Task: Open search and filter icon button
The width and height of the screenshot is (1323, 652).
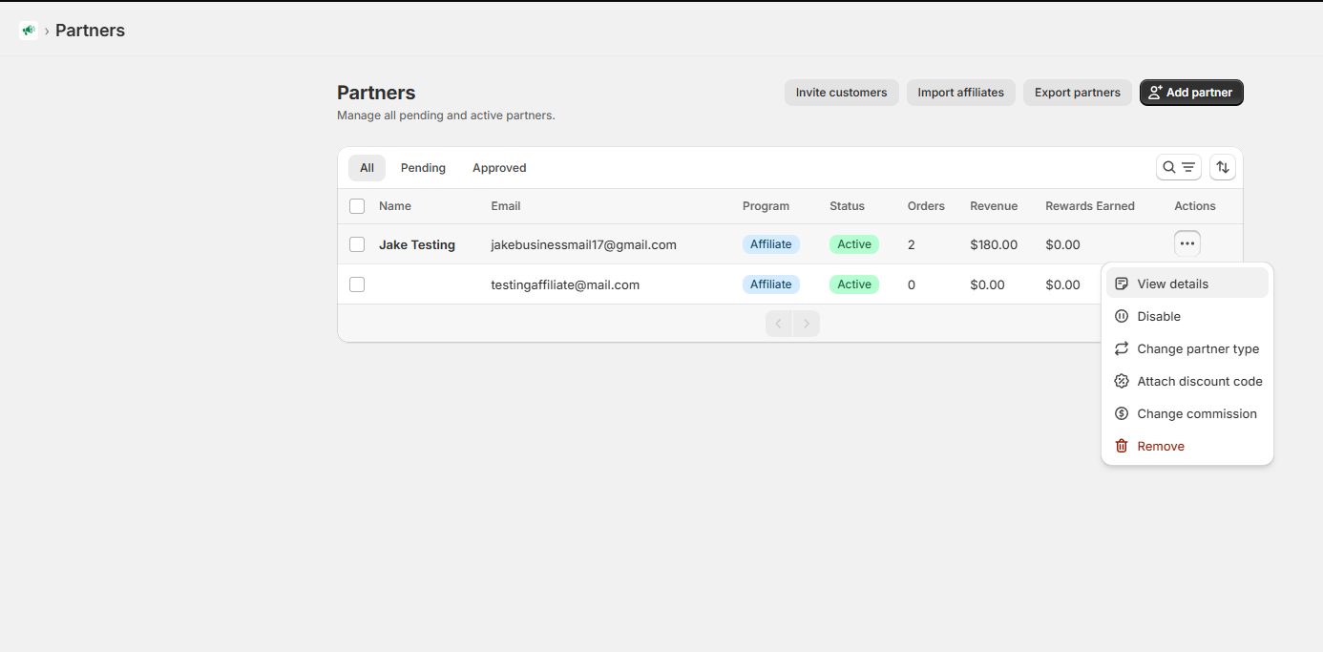Action: (1179, 167)
